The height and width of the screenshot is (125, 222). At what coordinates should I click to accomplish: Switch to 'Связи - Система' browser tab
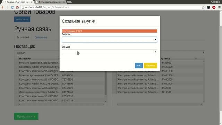(18, 2)
